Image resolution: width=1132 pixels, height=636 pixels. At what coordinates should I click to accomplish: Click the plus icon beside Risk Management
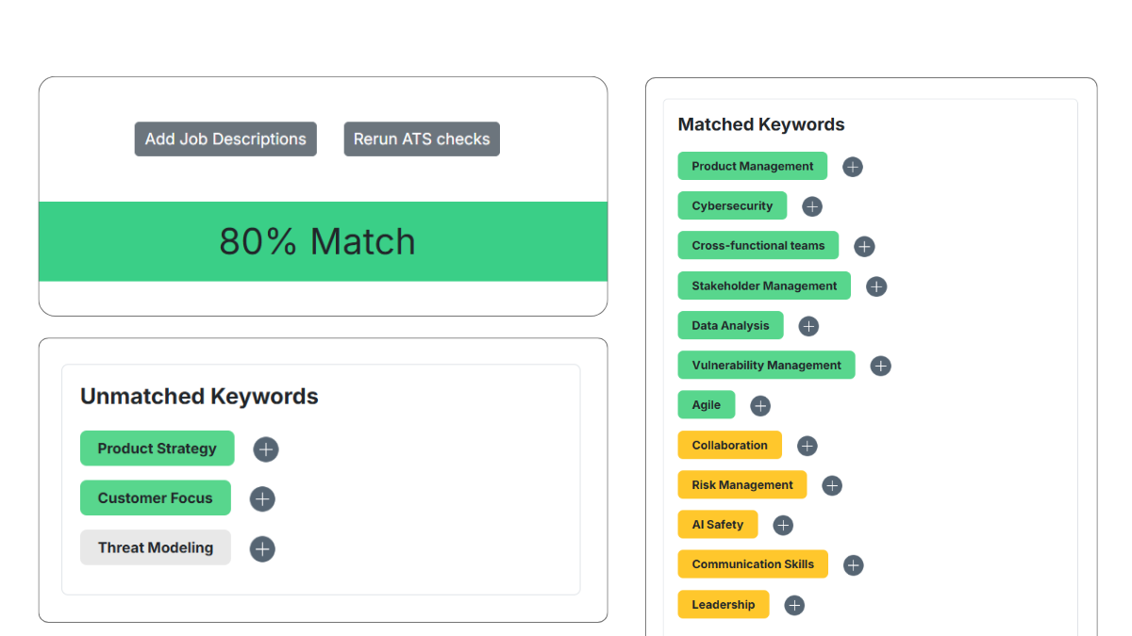(831, 485)
